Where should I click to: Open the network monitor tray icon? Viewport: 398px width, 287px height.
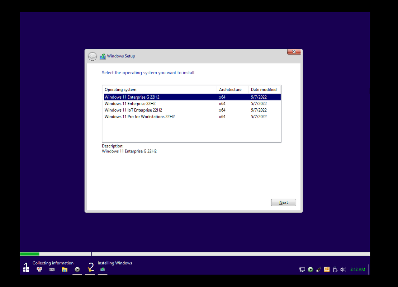click(302, 269)
